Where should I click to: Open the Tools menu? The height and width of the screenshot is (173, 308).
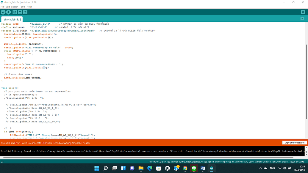pyautogui.click(x=22, y=7)
